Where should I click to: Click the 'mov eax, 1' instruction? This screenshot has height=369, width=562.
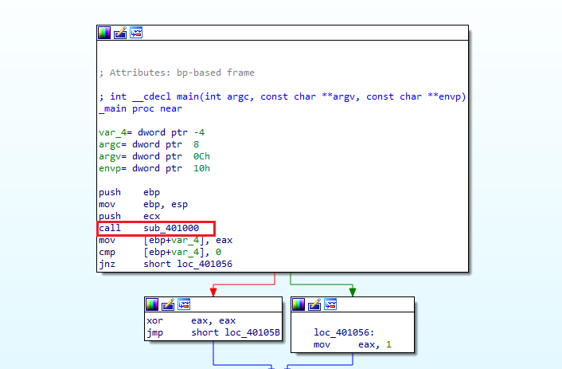tap(353, 344)
